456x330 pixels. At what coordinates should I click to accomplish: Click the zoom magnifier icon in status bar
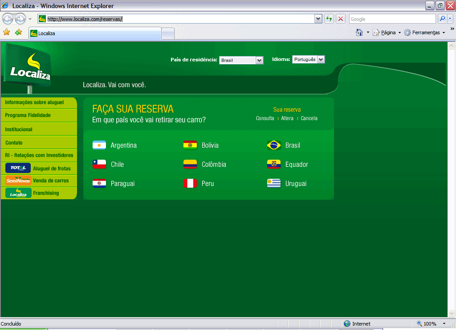[x=419, y=323]
